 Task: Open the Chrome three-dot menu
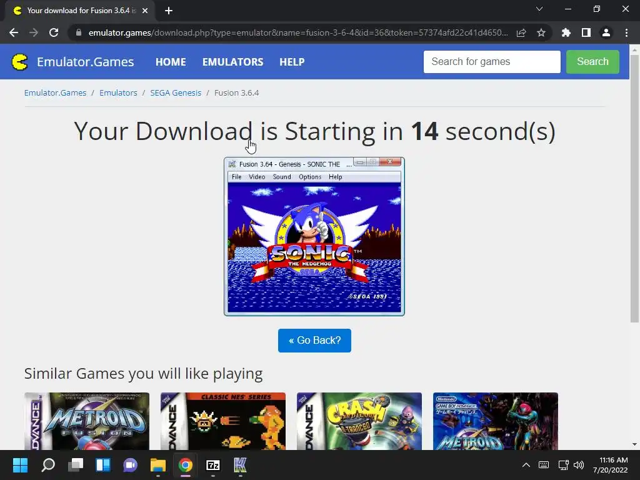coord(626,32)
